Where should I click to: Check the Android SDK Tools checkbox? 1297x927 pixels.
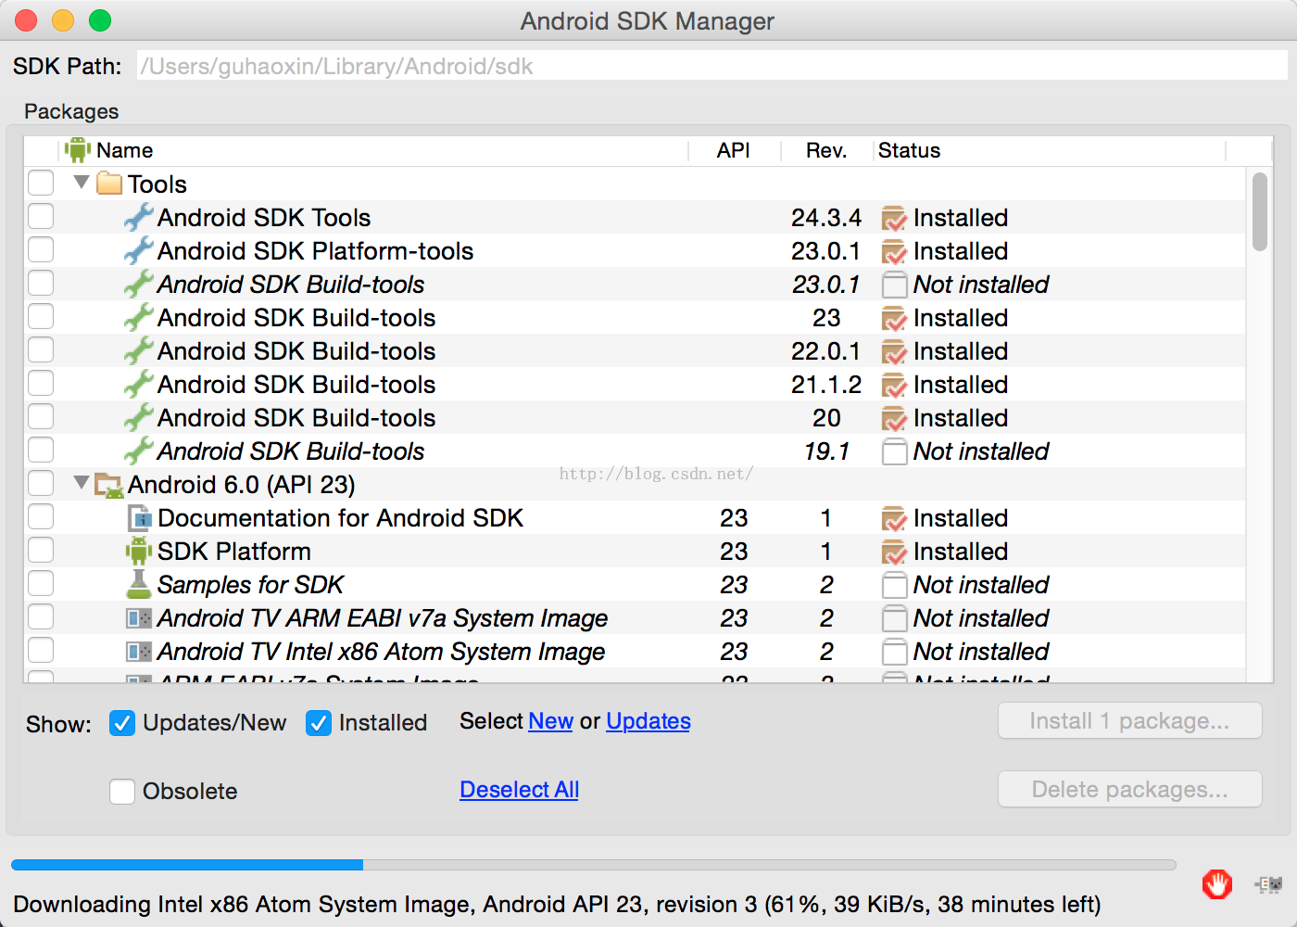click(x=41, y=216)
